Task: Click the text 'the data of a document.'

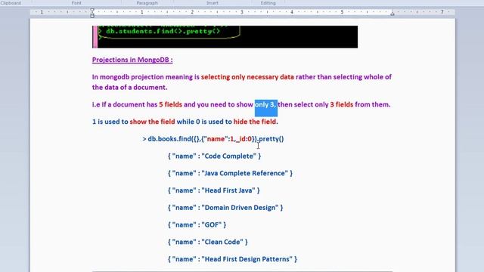Action: pyautogui.click(x=129, y=88)
